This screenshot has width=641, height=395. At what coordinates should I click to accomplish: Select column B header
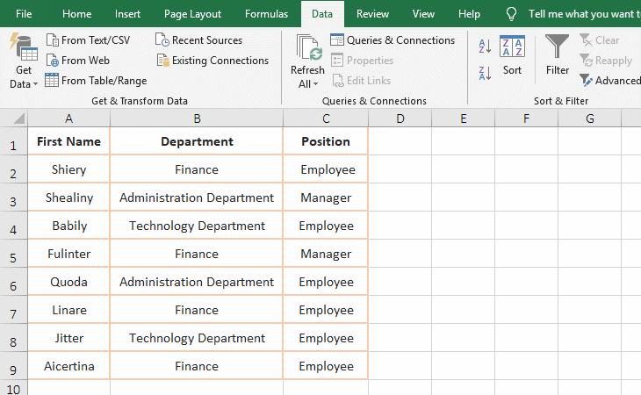point(197,118)
